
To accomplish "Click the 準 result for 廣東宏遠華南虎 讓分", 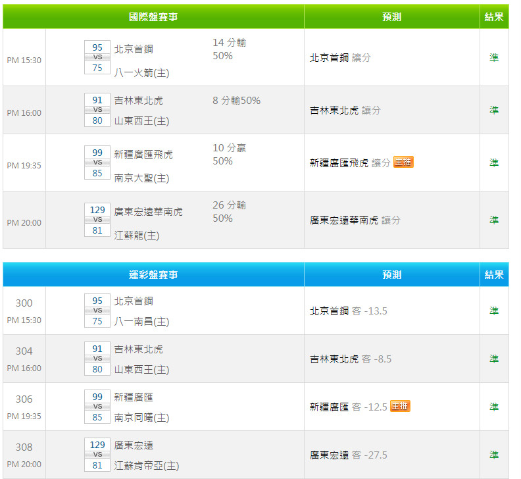I will coord(494,220).
